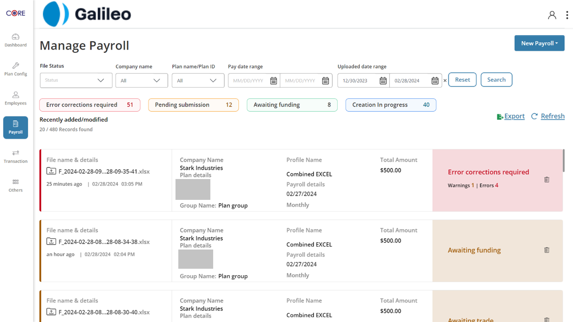This screenshot has height=322, width=573.
Task: Click the Awaiting funding status text
Action: click(x=474, y=250)
